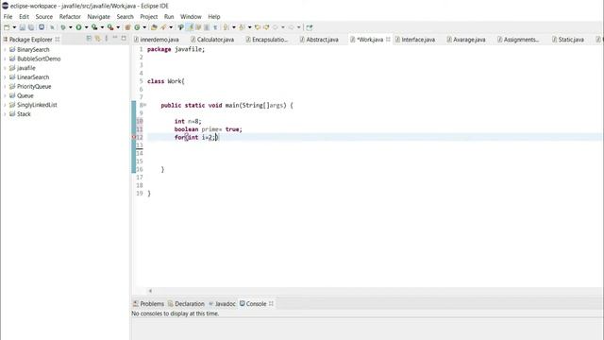The height and width of the screenshot is (340, 604).
Task: Click the Back navigation arrow icon
Action: [275, 27]
